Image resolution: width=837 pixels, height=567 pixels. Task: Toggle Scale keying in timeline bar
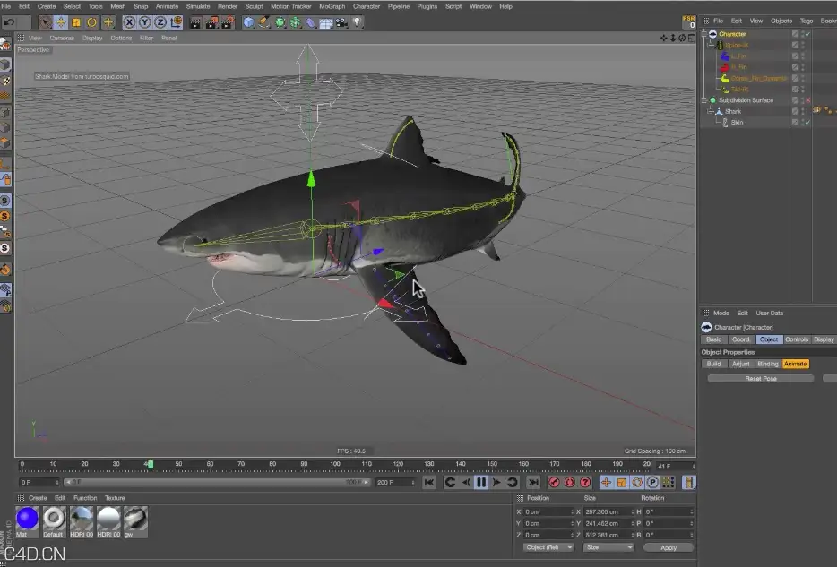tap(621, 482)
